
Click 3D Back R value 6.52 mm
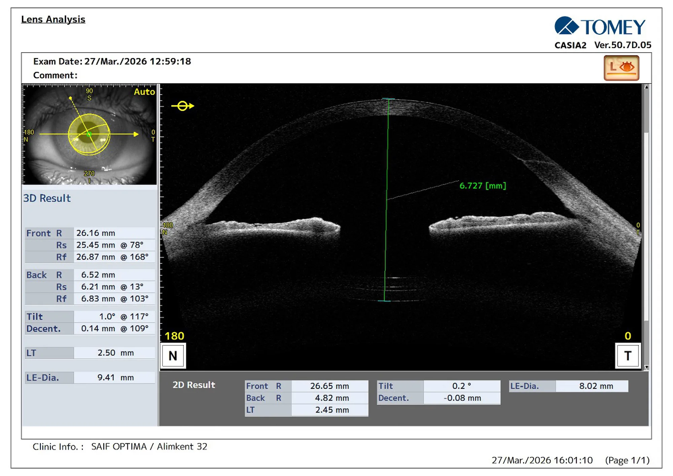tap(114, 275)
